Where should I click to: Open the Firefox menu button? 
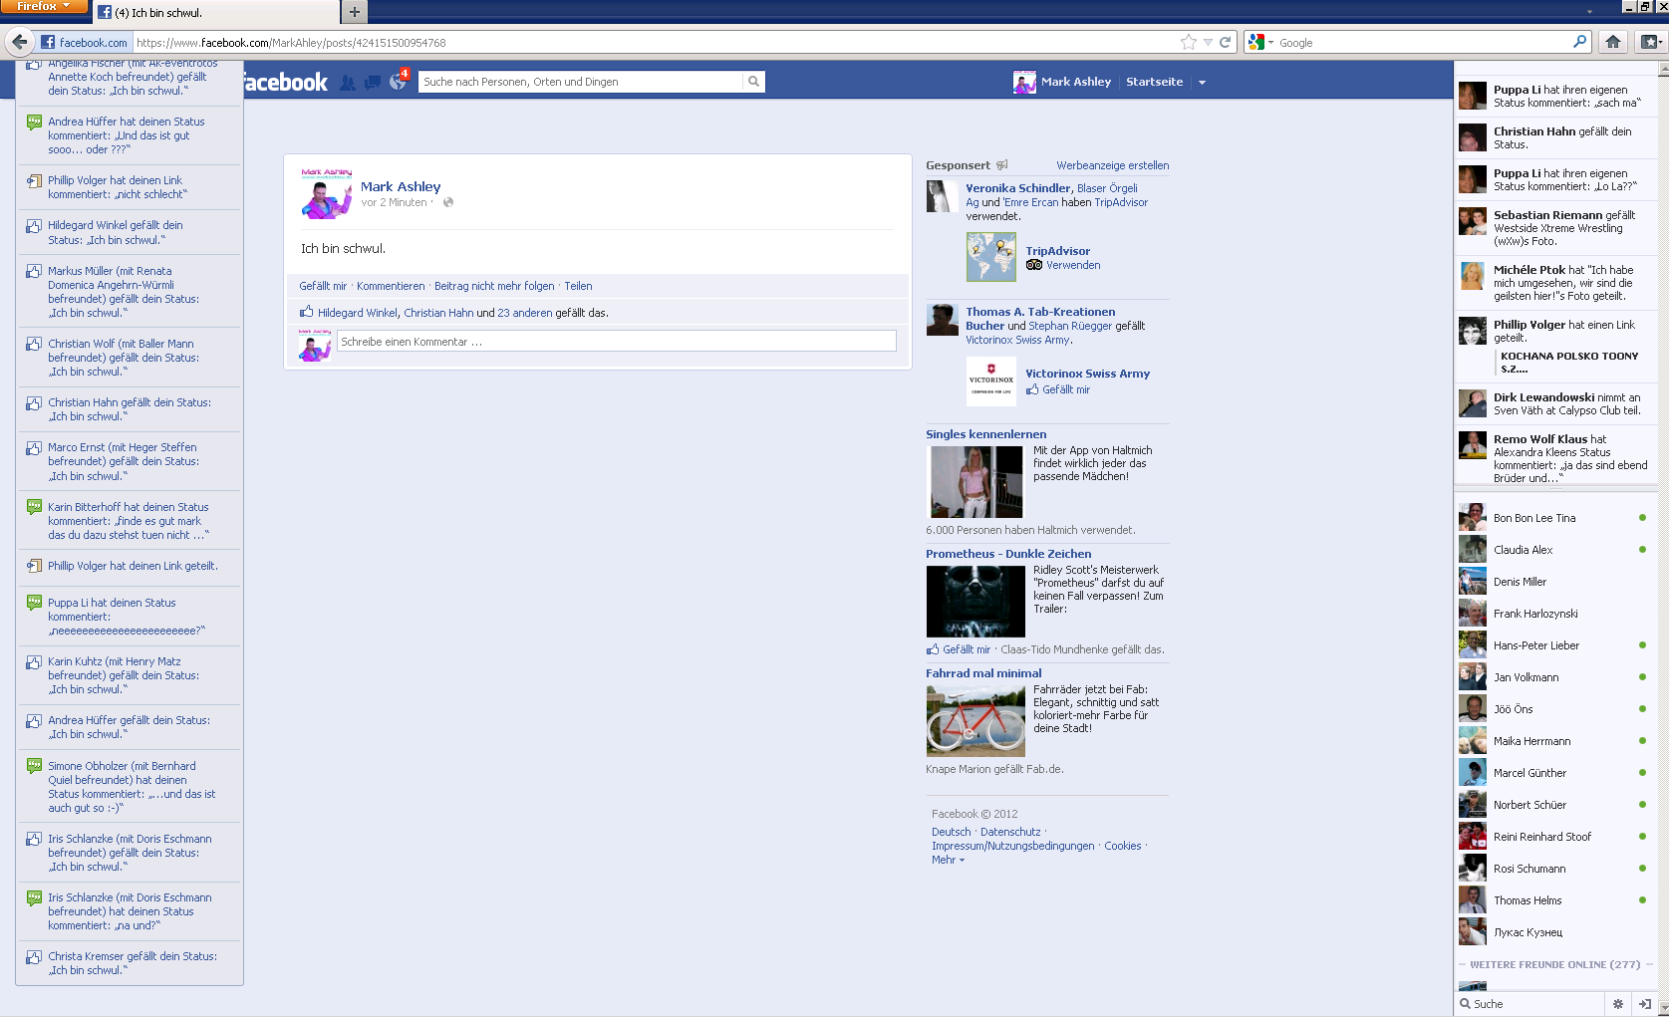coord(44,7)
